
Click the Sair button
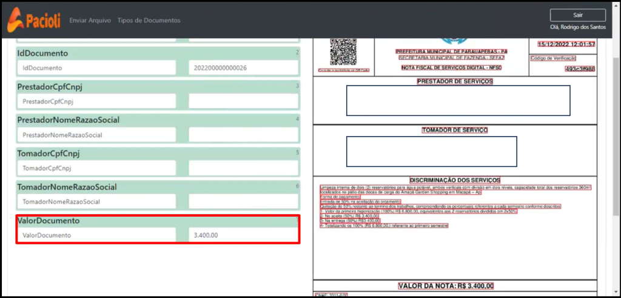(x=577, y=15)
